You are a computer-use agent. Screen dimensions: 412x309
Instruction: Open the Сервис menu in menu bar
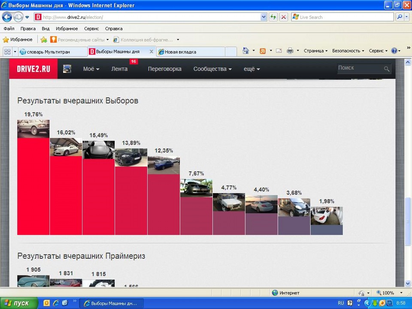pyautogui.click(x=91, y=29)
